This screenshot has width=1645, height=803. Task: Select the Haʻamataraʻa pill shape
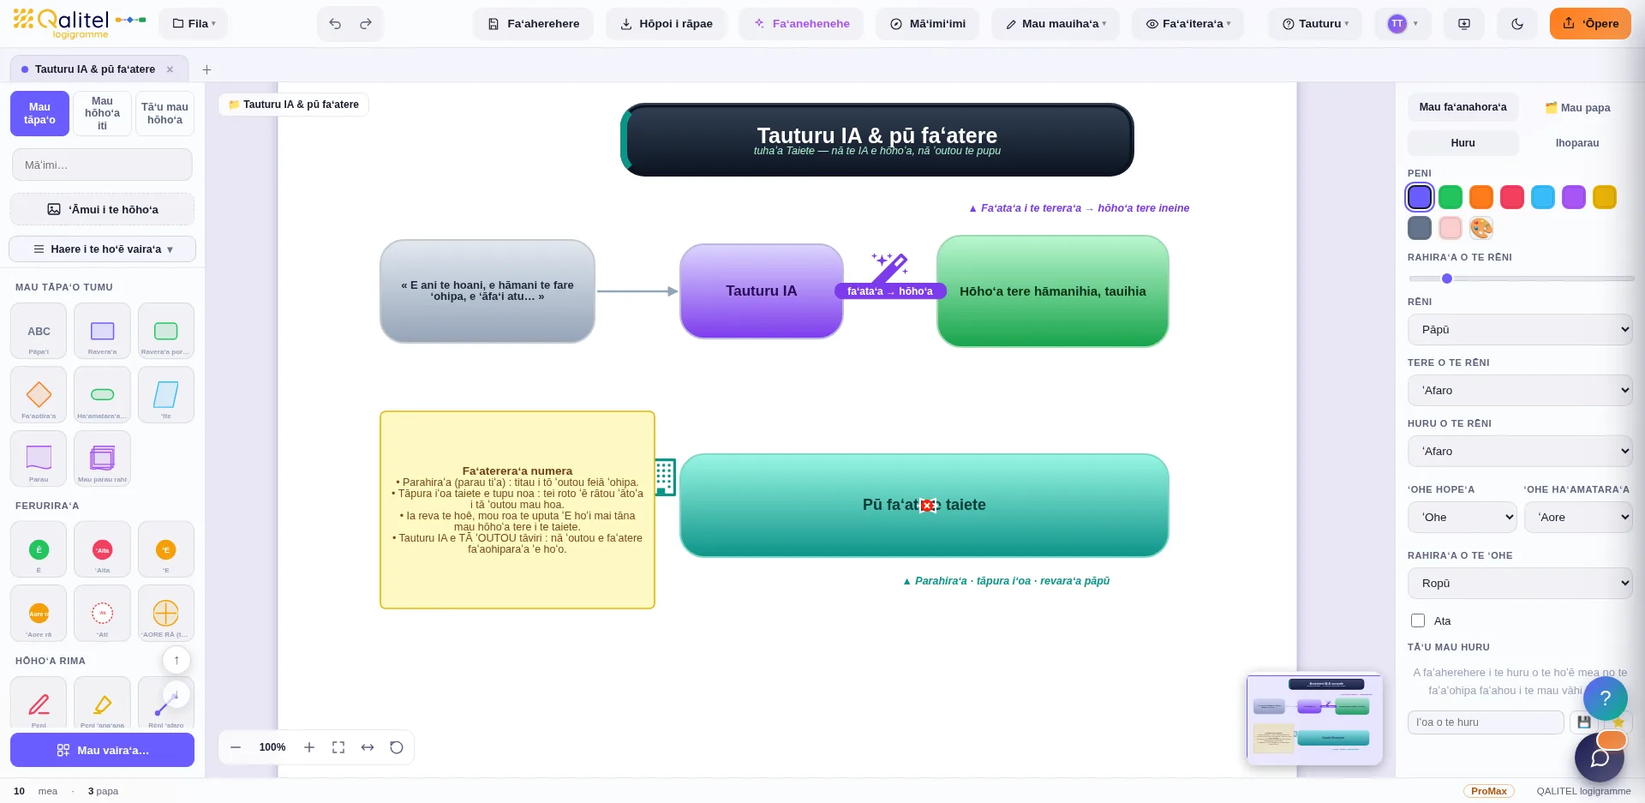click(x=102, y=395)
